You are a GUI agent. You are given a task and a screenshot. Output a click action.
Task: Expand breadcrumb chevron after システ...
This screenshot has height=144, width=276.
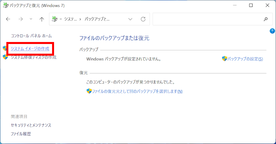(x=80, y=19)
